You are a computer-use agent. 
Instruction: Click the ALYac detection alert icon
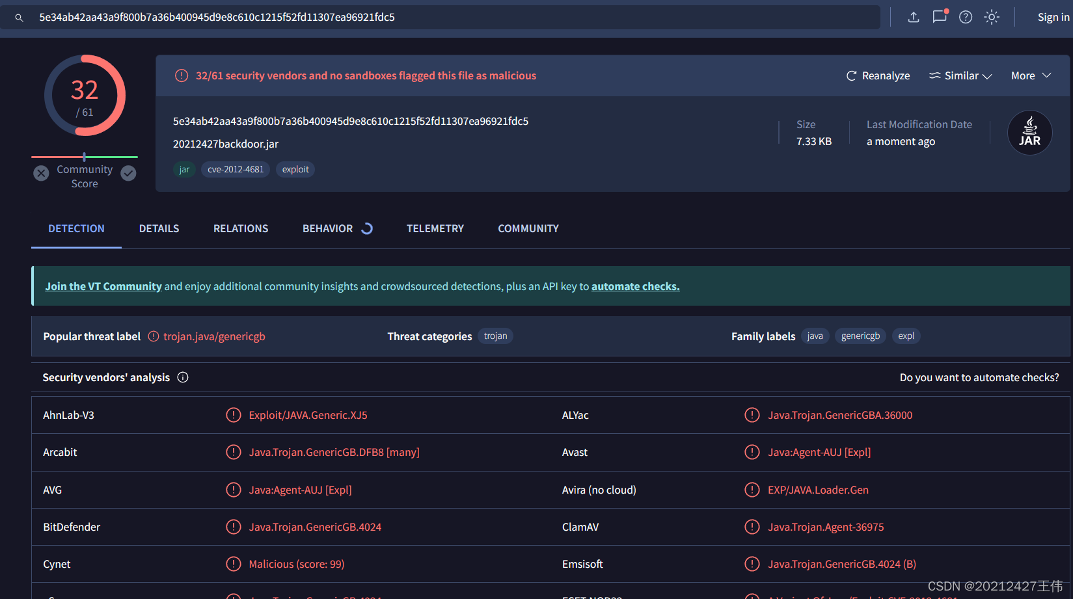752,415
